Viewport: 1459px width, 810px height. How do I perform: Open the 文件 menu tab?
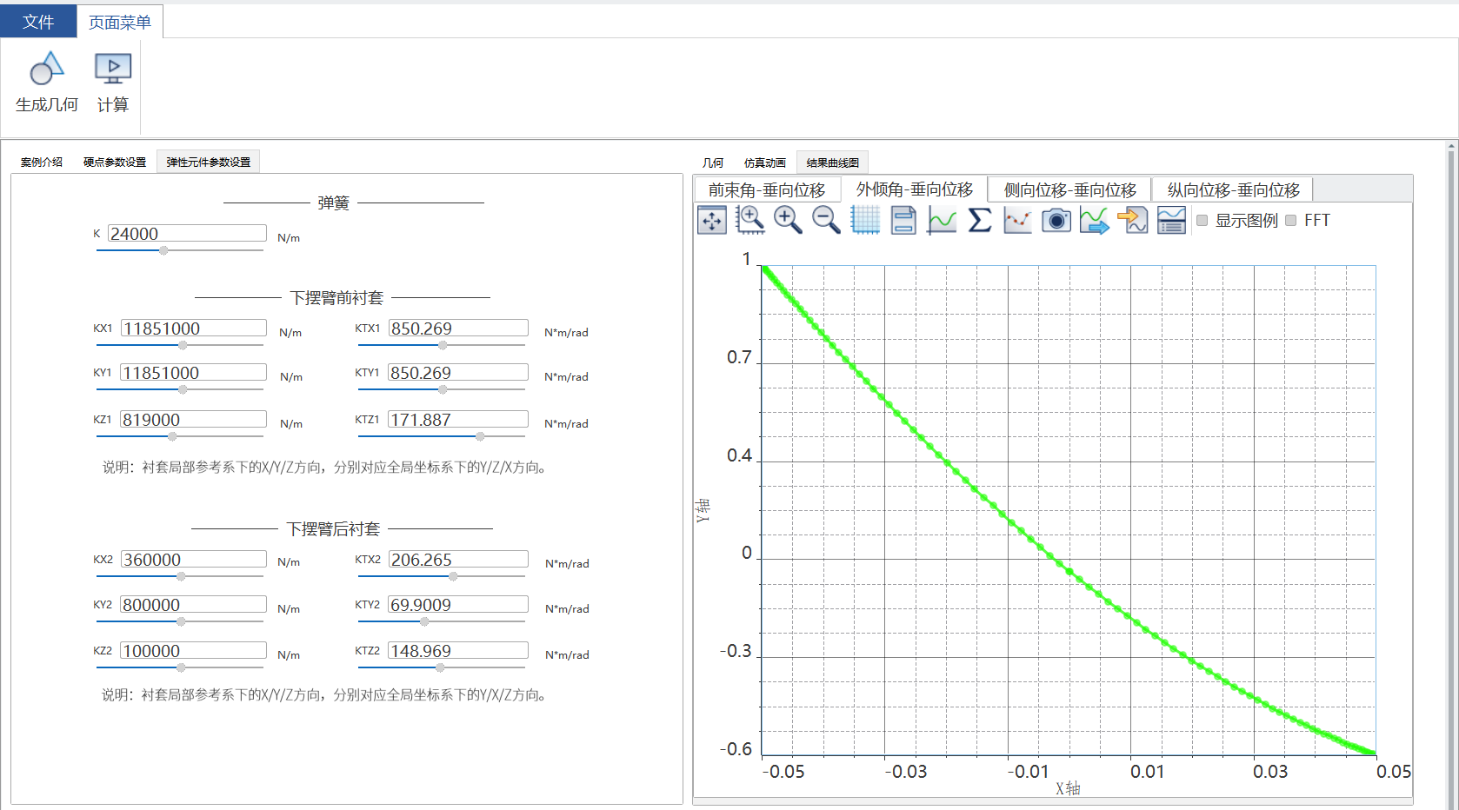[x=38, y=22]
